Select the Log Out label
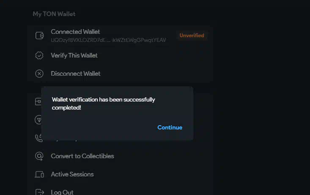This screenshot has height=195, width=310. point(62,192)
